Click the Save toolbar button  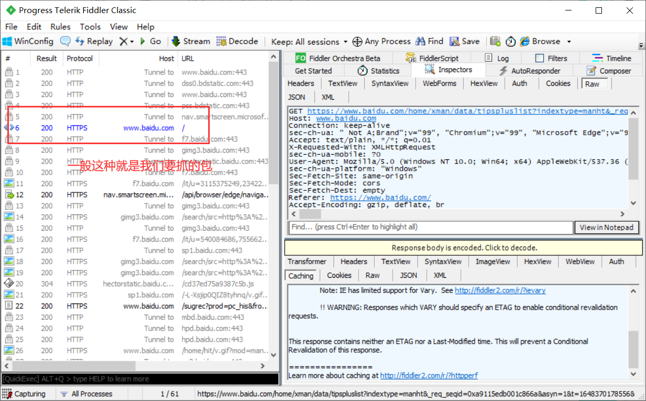click(464, 41)
